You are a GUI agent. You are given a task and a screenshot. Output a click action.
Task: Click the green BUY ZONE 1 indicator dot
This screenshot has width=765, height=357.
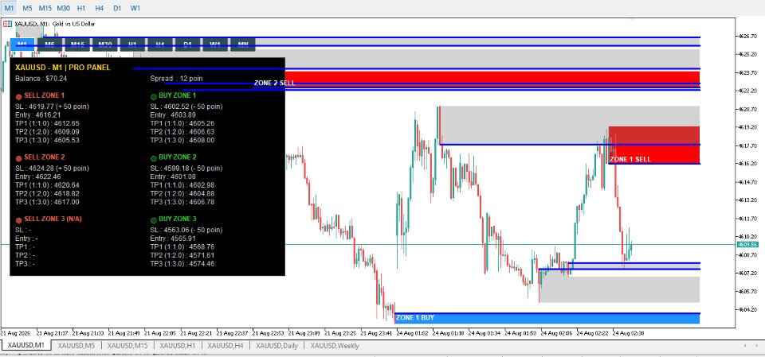(154, 97)
